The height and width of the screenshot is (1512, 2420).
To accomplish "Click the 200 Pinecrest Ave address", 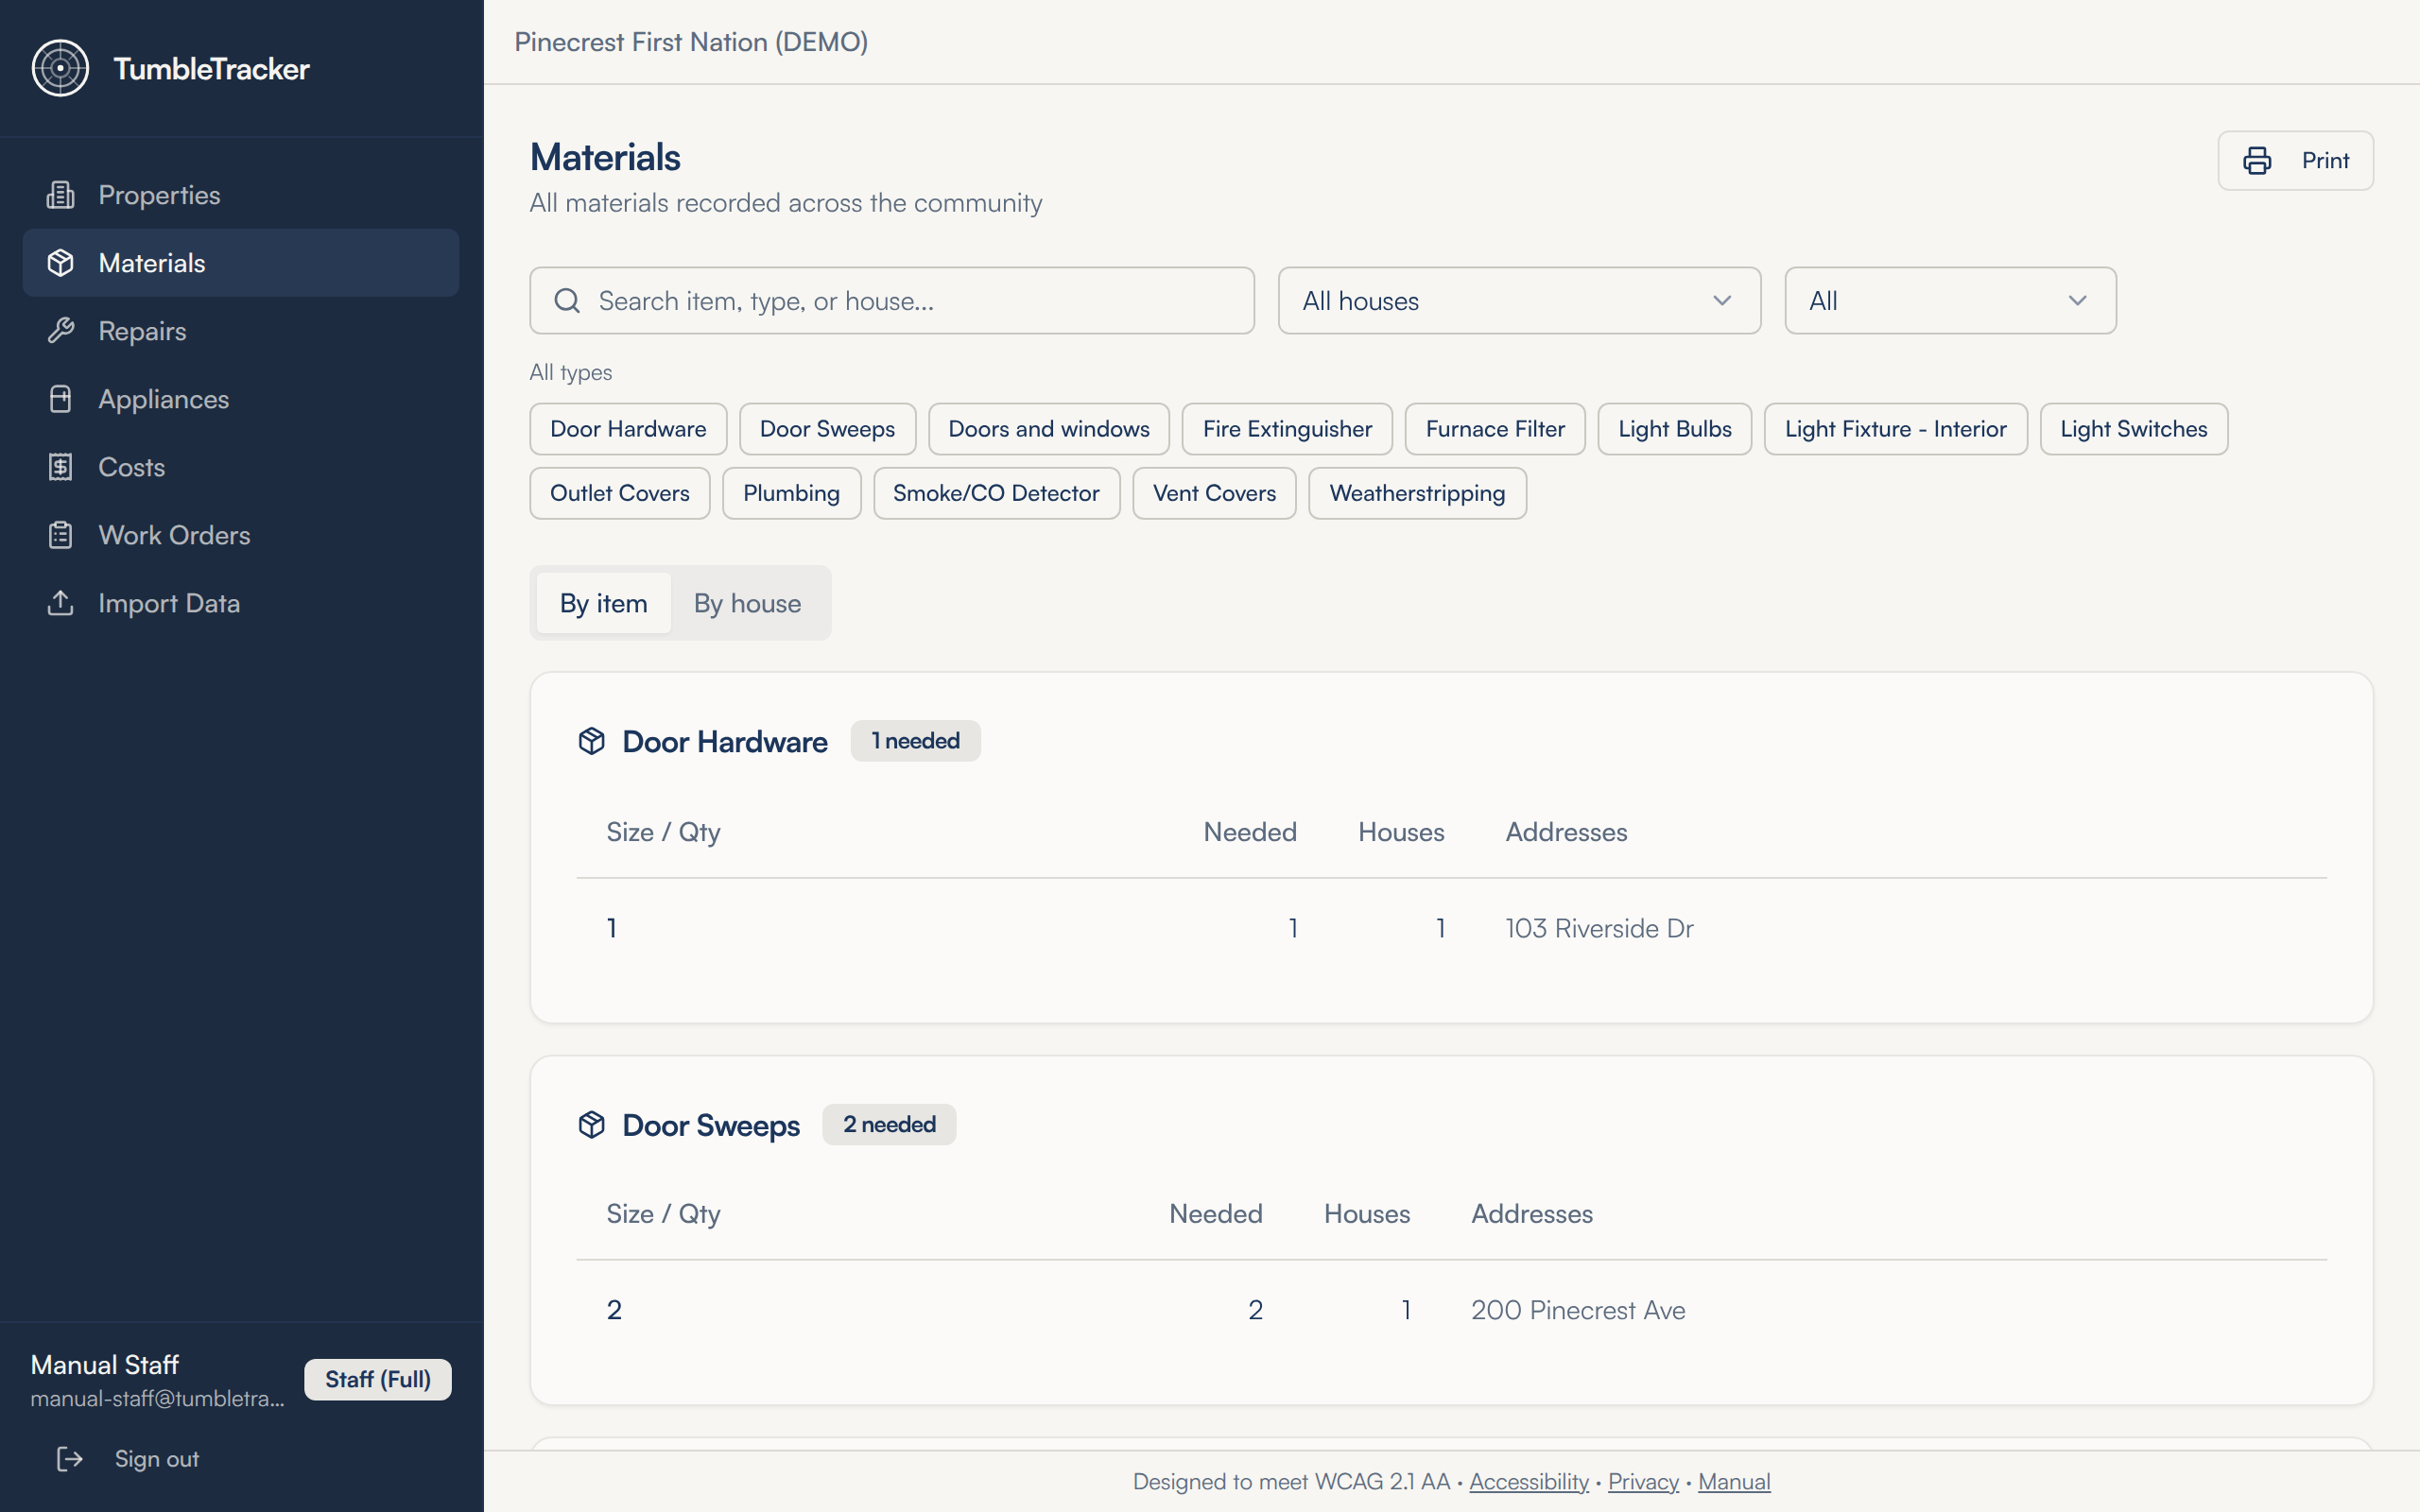I will point(1578,1311).
